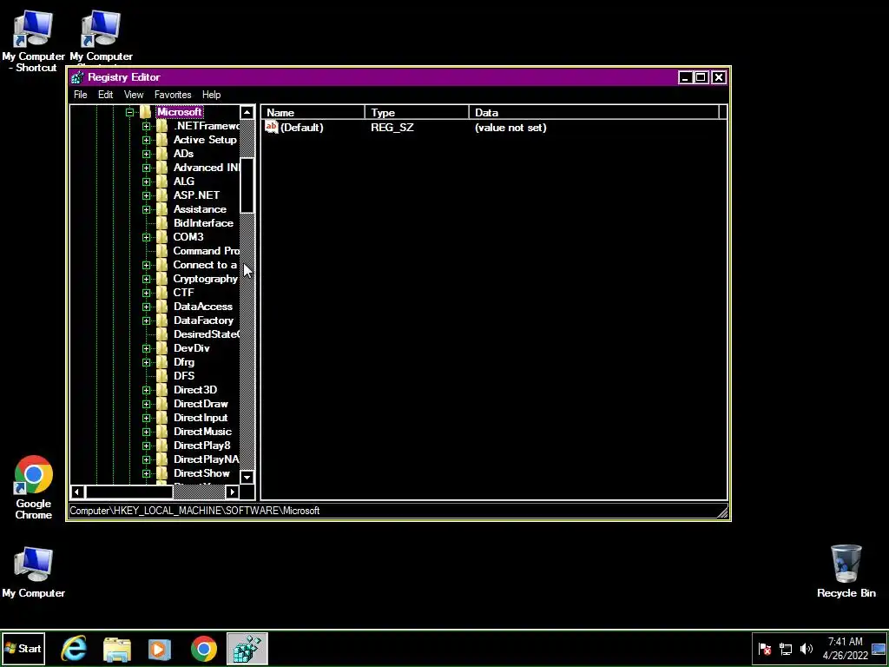Select the DirectPlayNA key
This screenshot has height=667, width=889.
(206, 459)
